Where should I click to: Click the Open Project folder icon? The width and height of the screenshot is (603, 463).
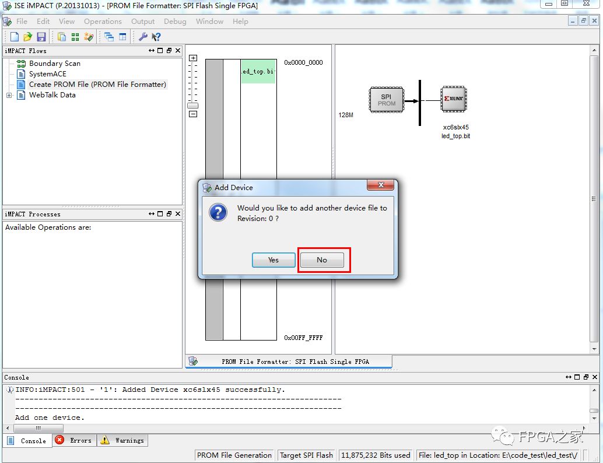click(x=27, y=37)
